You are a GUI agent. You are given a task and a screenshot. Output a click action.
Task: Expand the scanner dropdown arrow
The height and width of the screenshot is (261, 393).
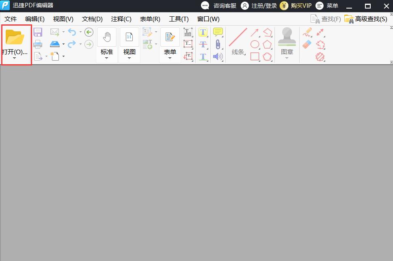click(63, 44)
